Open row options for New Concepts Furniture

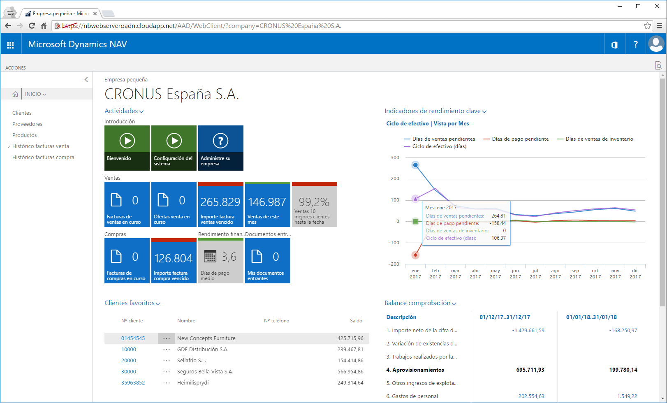click(x=167, y=338)
